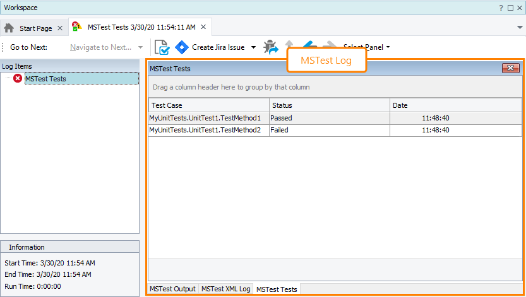Open the Create Jira Issue dropdown arrow
526x297 pixels.
click(253, 47)
